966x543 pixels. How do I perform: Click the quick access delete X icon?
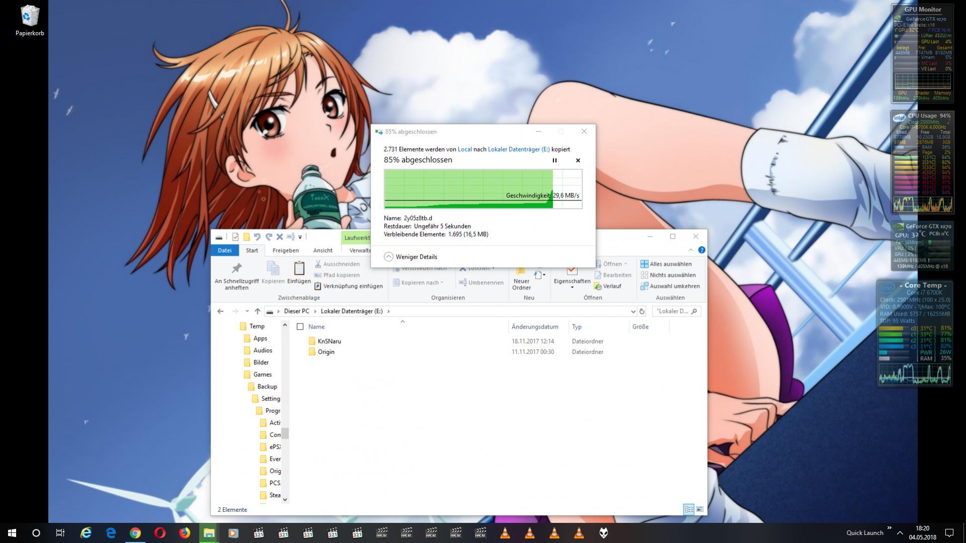280,237
